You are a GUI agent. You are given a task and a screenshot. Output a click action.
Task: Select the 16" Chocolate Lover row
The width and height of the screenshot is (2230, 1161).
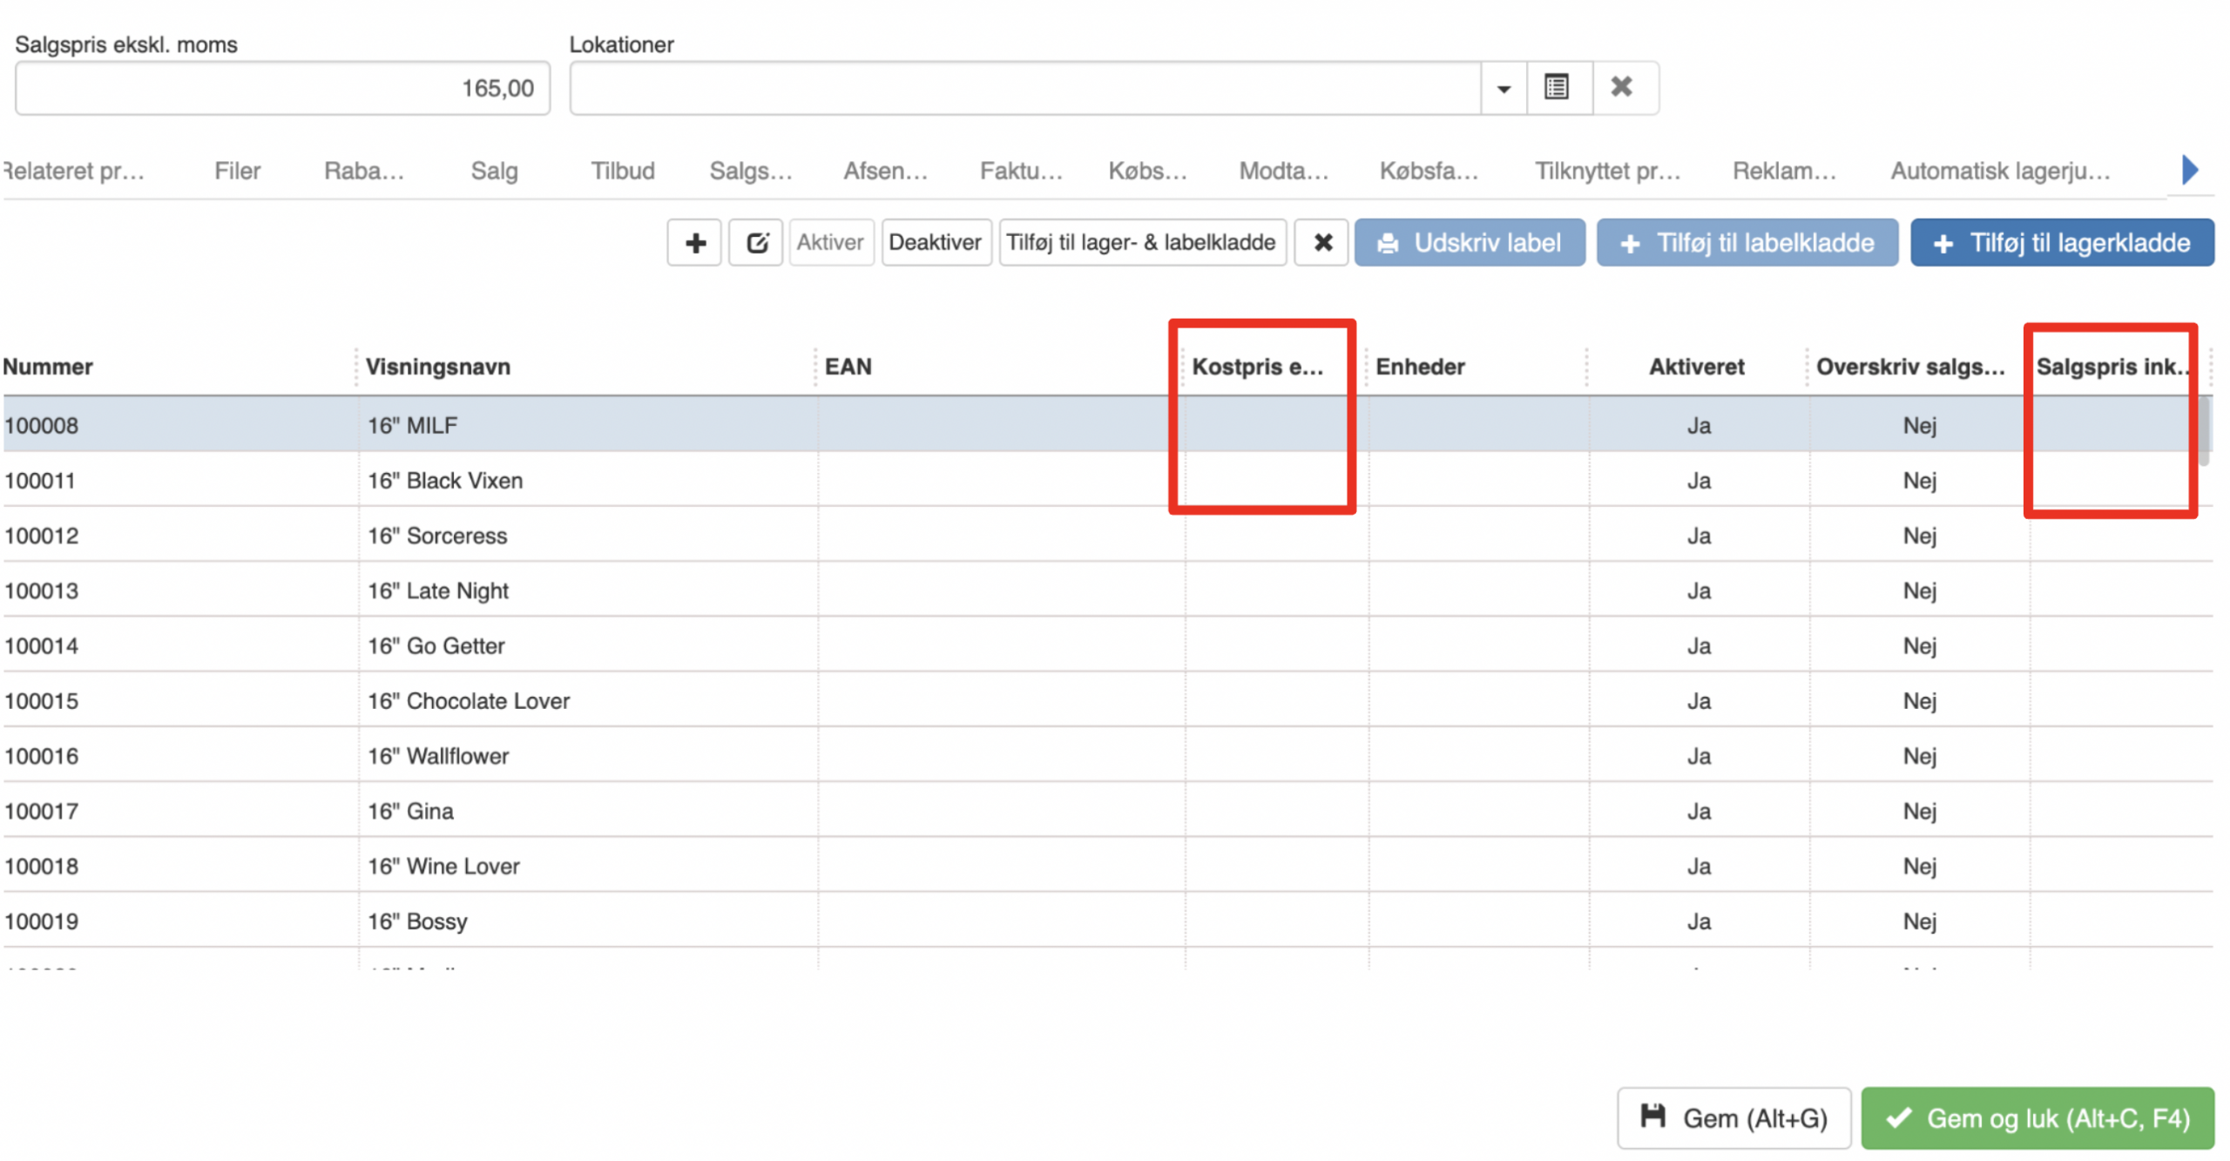click(1106, 700)
